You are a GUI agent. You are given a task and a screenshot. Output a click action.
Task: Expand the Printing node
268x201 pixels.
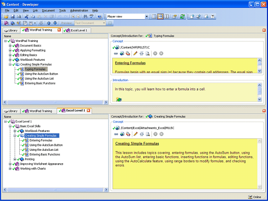click(x=15, y=159)
